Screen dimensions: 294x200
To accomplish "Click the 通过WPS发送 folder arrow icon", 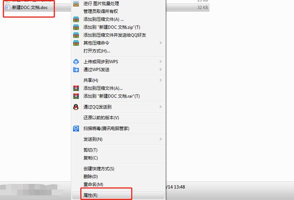I will point(76,69).
